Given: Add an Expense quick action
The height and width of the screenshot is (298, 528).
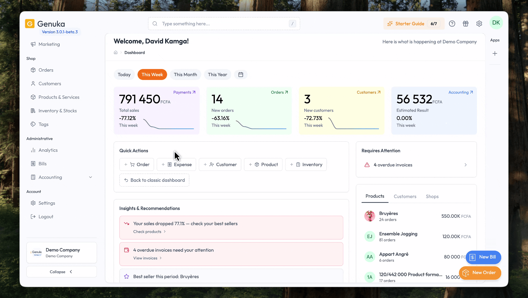Looking at the screenshot, I should tap(176, 164).
